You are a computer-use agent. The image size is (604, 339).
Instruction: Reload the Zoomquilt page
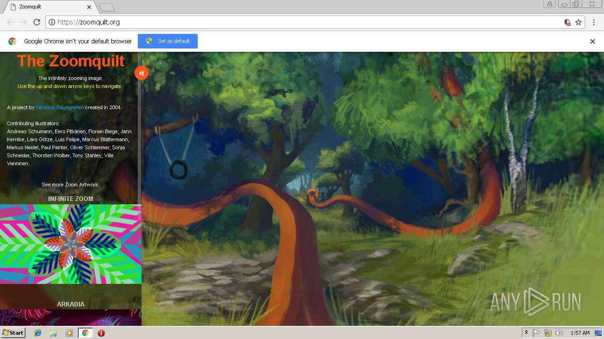37,22
